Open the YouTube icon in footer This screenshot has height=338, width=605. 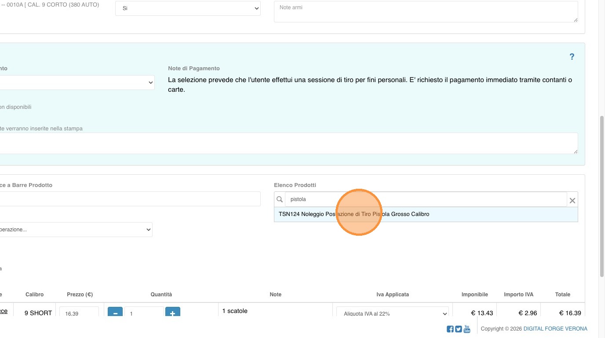pos(467,329)
